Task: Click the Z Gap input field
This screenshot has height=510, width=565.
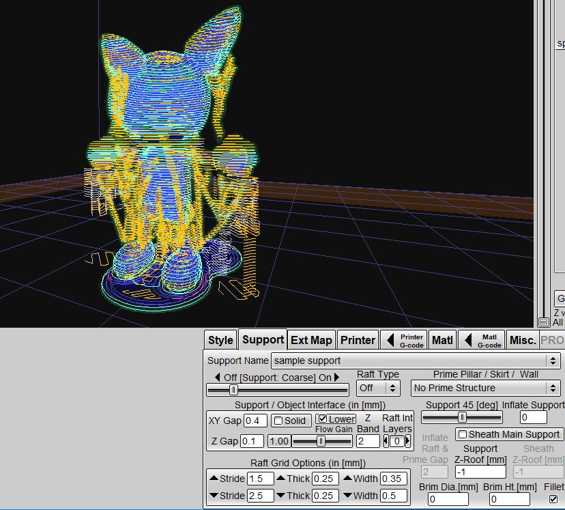Action: click(252, 441)
